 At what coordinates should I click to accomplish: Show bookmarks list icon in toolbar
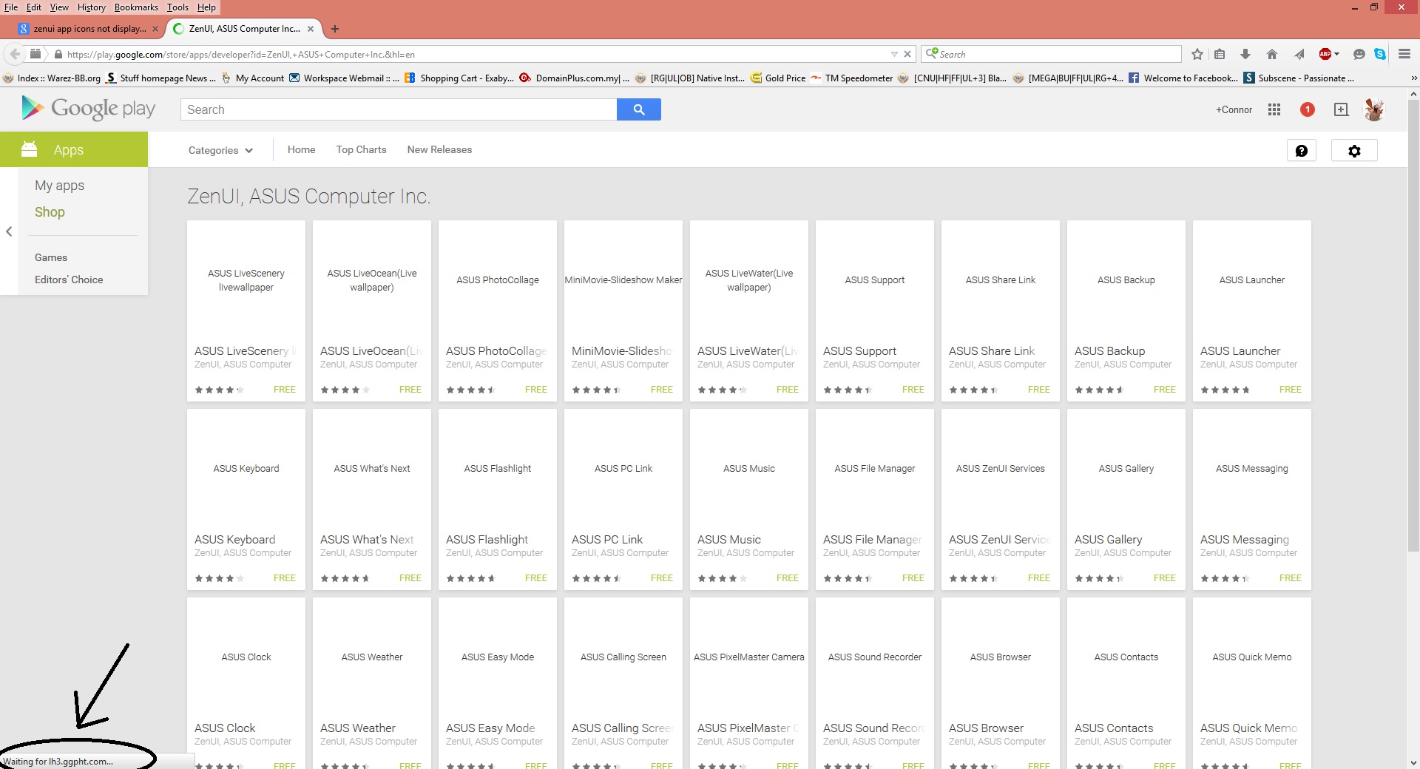[1220, 54]
